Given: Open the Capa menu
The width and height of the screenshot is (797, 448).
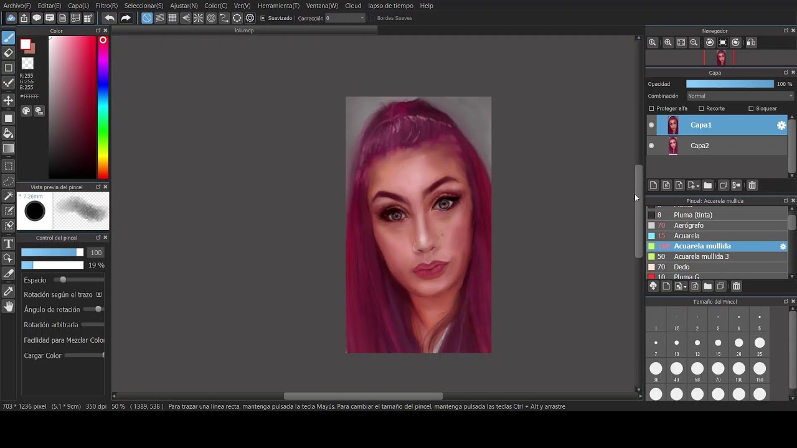Looking at the screenshot, I should 78,6.
